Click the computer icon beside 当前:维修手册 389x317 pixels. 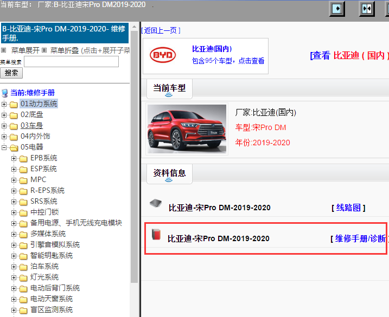5,93
